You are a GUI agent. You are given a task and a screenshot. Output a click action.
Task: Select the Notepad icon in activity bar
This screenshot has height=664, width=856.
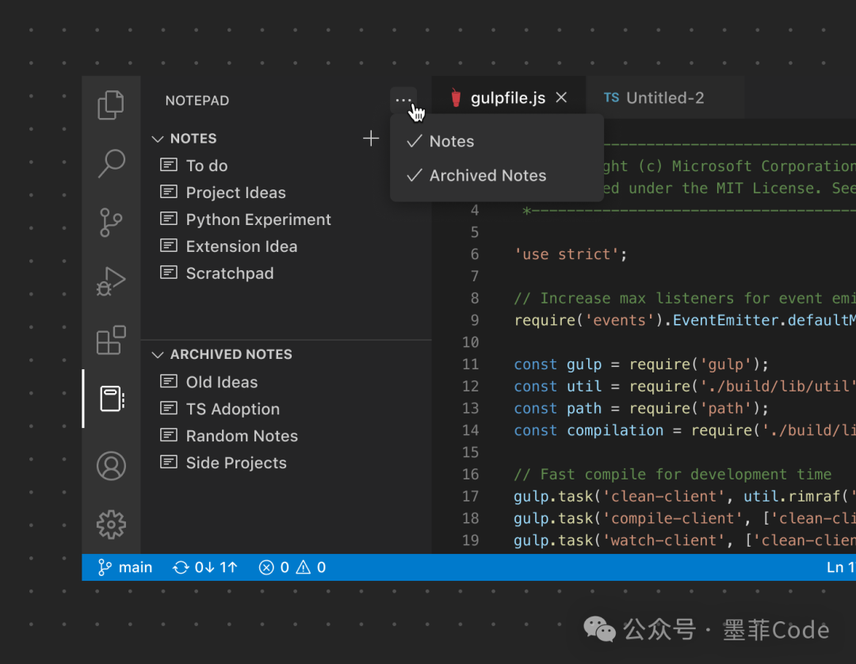click(112, 399)
